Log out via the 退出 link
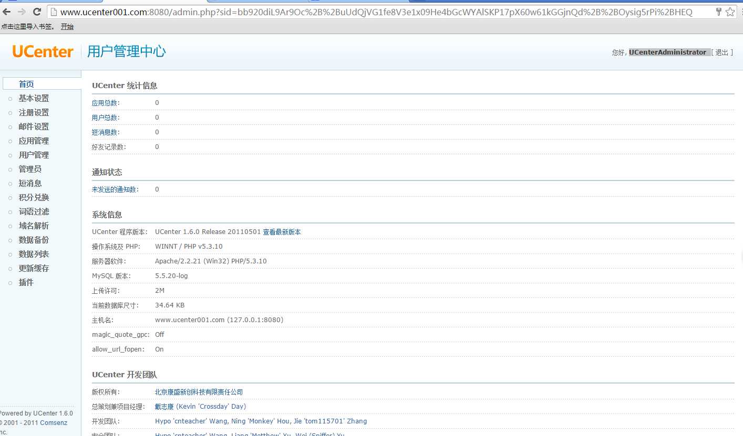This screenshot has height=436, width=743. pyautogui.click(x=722, y=52)
